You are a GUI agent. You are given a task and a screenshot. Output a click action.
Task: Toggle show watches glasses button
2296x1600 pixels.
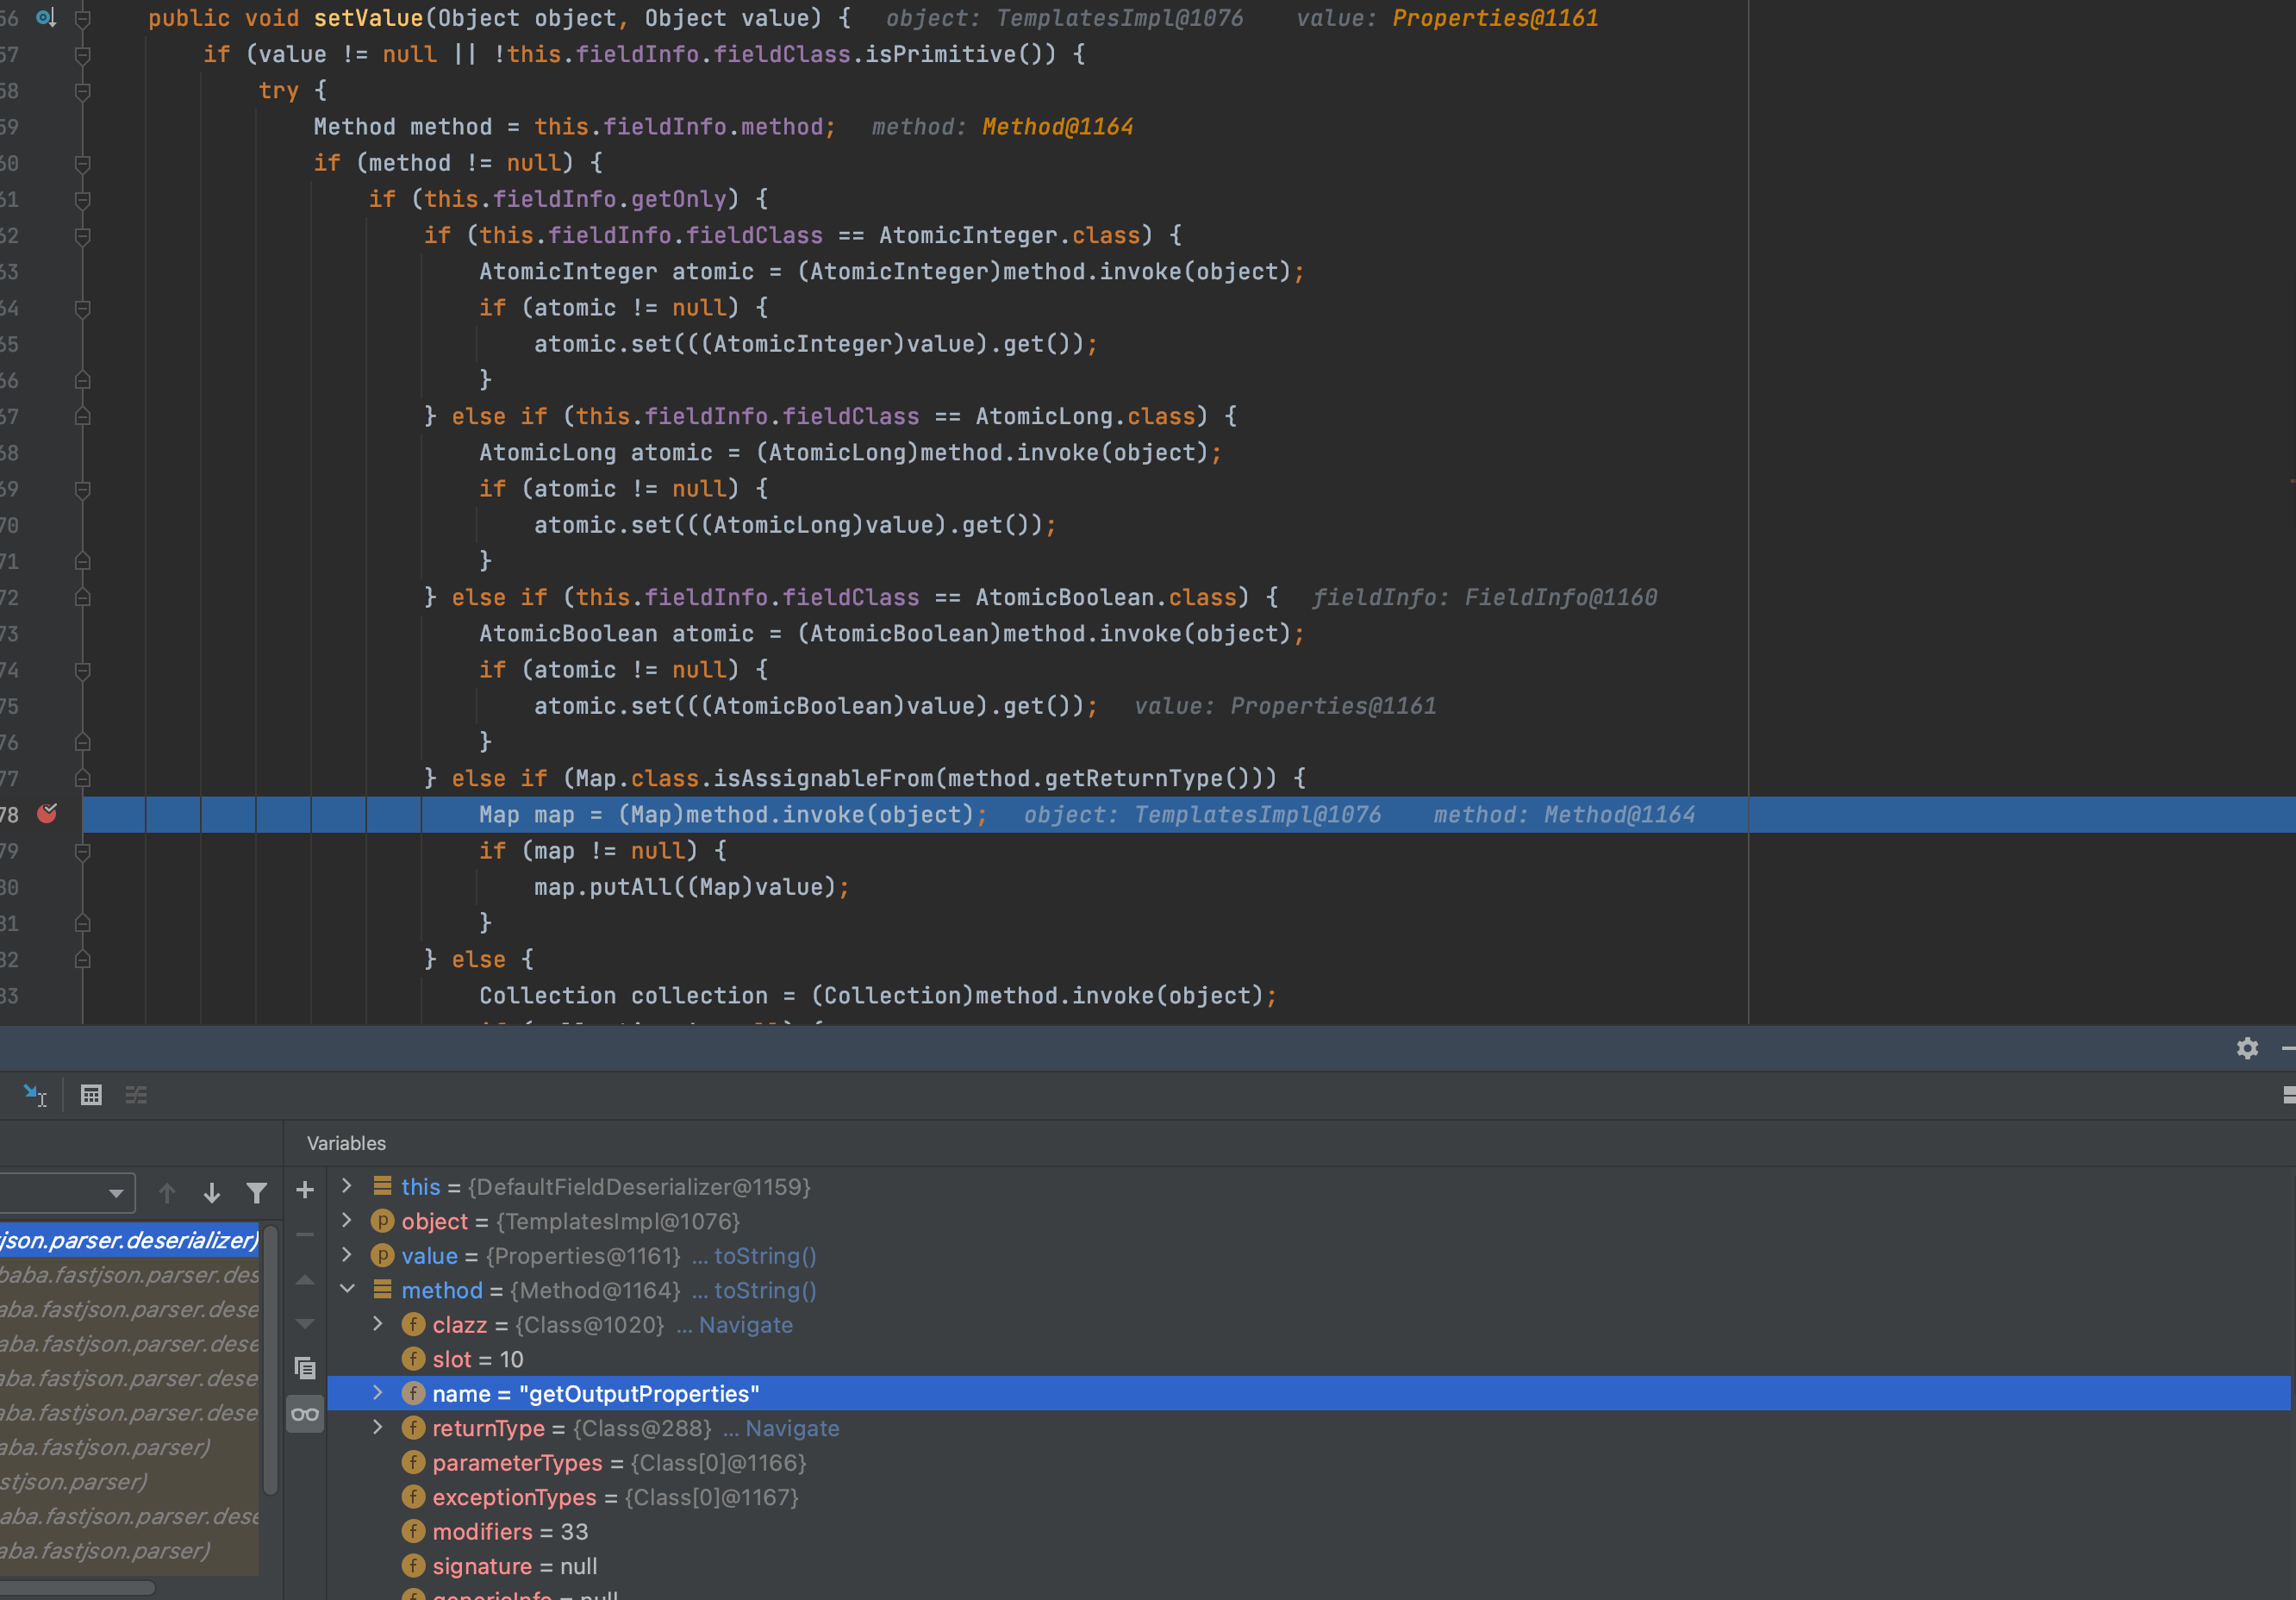(305, 1414)
